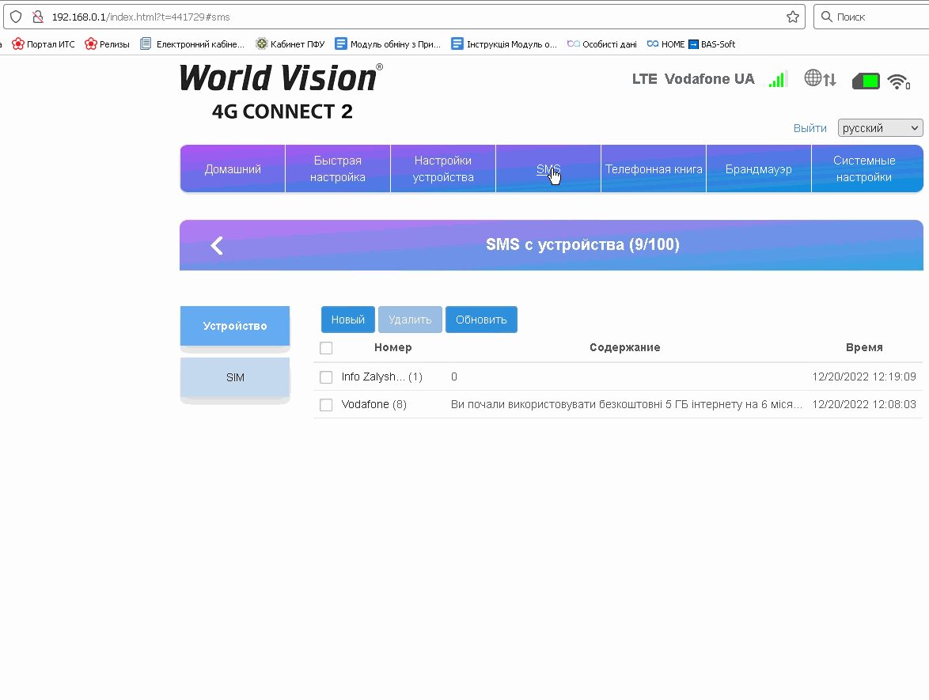Click the Содержание column header

(x=624, y=348)
